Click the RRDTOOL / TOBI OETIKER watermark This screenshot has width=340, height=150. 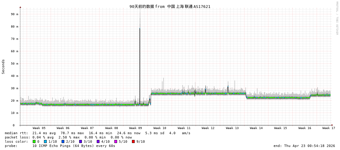click(x=337, y=18)
